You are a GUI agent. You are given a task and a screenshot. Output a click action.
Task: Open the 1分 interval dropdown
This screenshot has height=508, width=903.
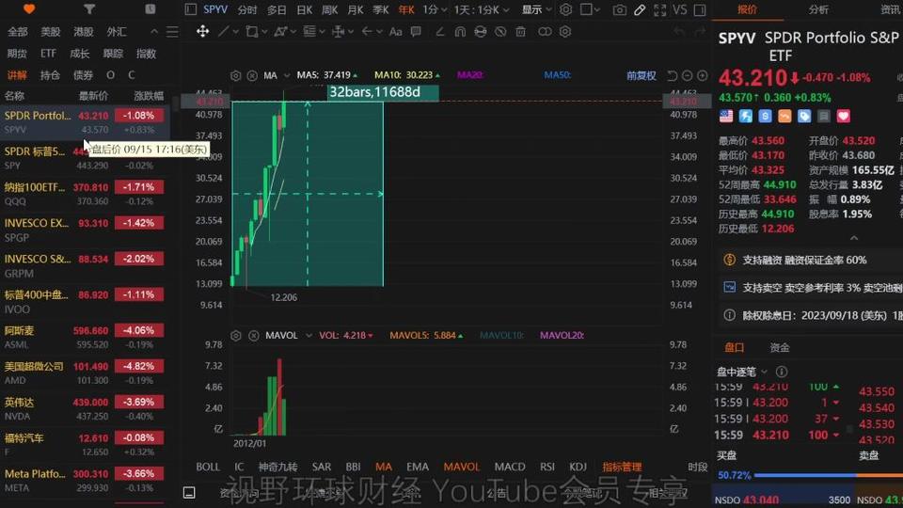[435, 9]
